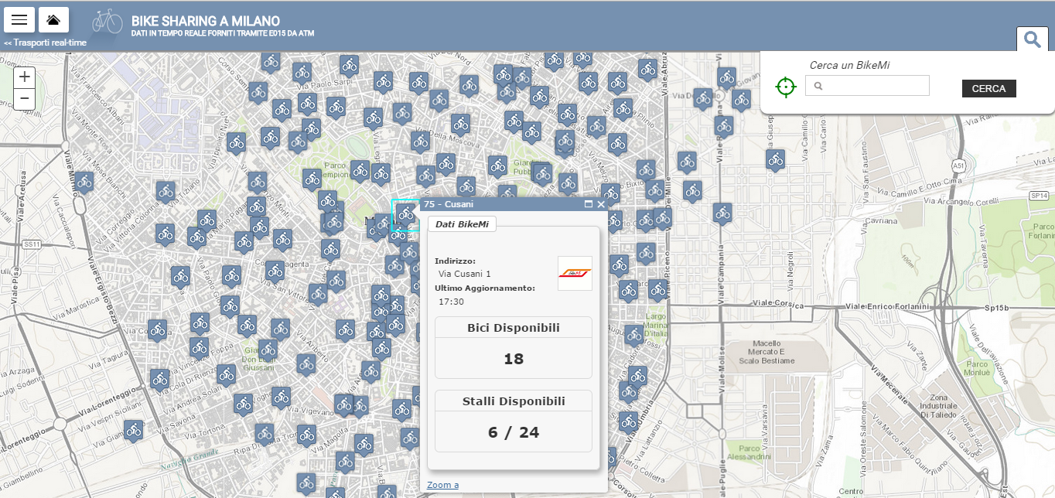Image resolution: width=1055 pixels, height=498 pixels.
Task: Zoom out of the map
Action: coord(25,98)
